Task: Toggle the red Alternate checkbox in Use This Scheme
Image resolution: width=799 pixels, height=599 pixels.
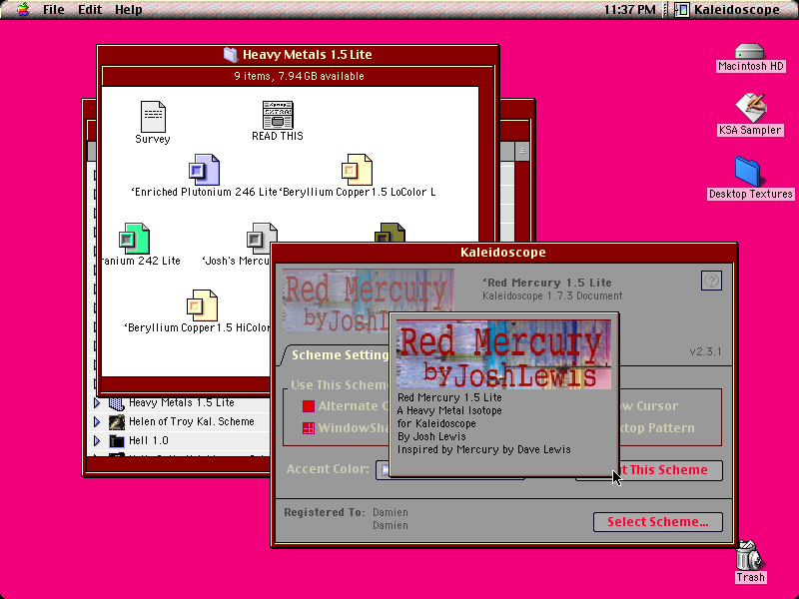Action: point(309,406)
